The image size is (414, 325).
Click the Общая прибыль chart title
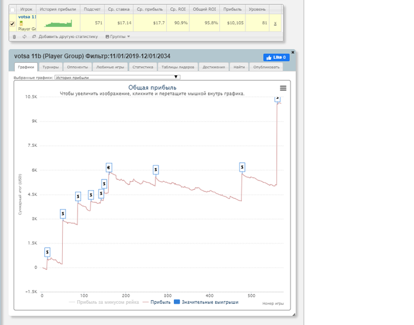click(x=153, y=88)
